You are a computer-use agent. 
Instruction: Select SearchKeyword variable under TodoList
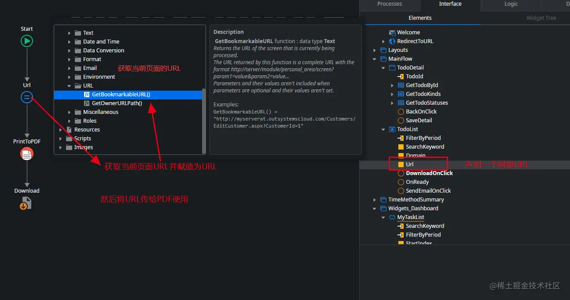click(x=425, y=147)
